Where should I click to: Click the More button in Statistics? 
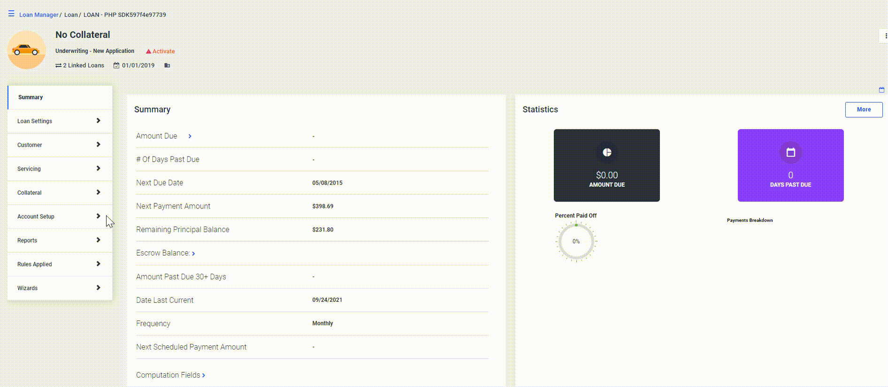point(864,110)
